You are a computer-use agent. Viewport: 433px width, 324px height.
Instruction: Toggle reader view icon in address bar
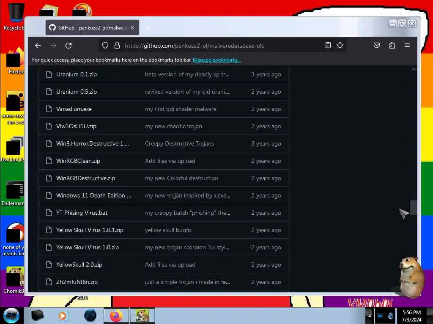tap(328, 46)
